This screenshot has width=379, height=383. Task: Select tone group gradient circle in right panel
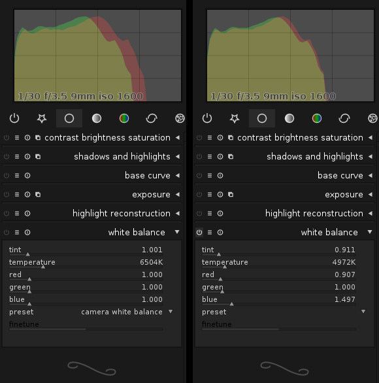289,118
